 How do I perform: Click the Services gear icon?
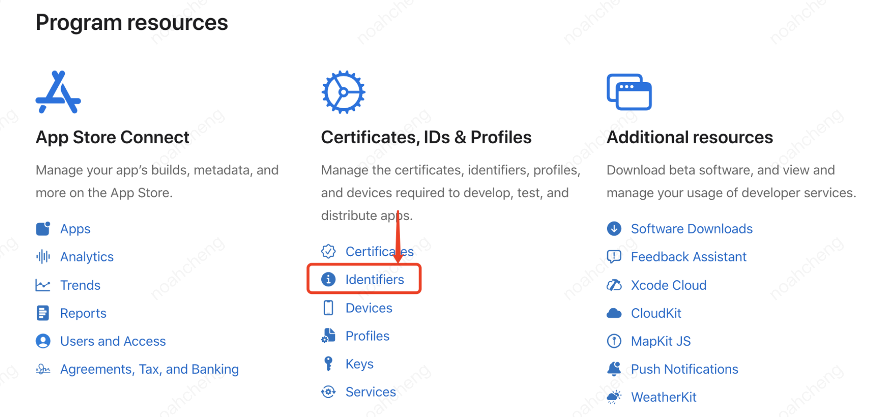point(328,392)
